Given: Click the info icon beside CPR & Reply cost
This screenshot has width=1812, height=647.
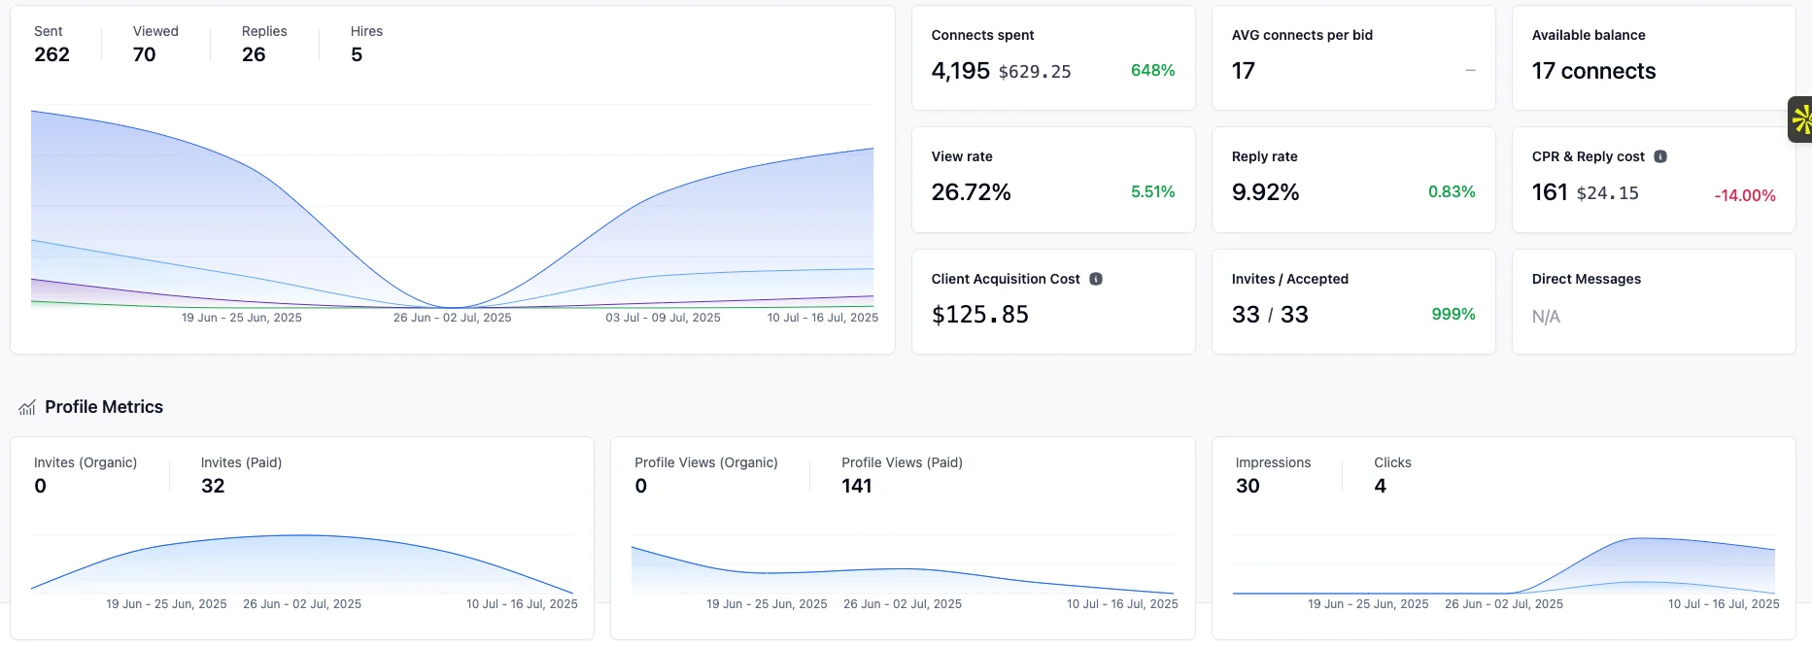Looking at the screenshot, I should pyautogui.click(x=1660, y=156).
